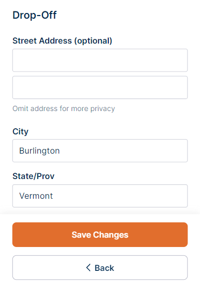Save the drop-off changes
200x288 pixels.
click(100, 235)
